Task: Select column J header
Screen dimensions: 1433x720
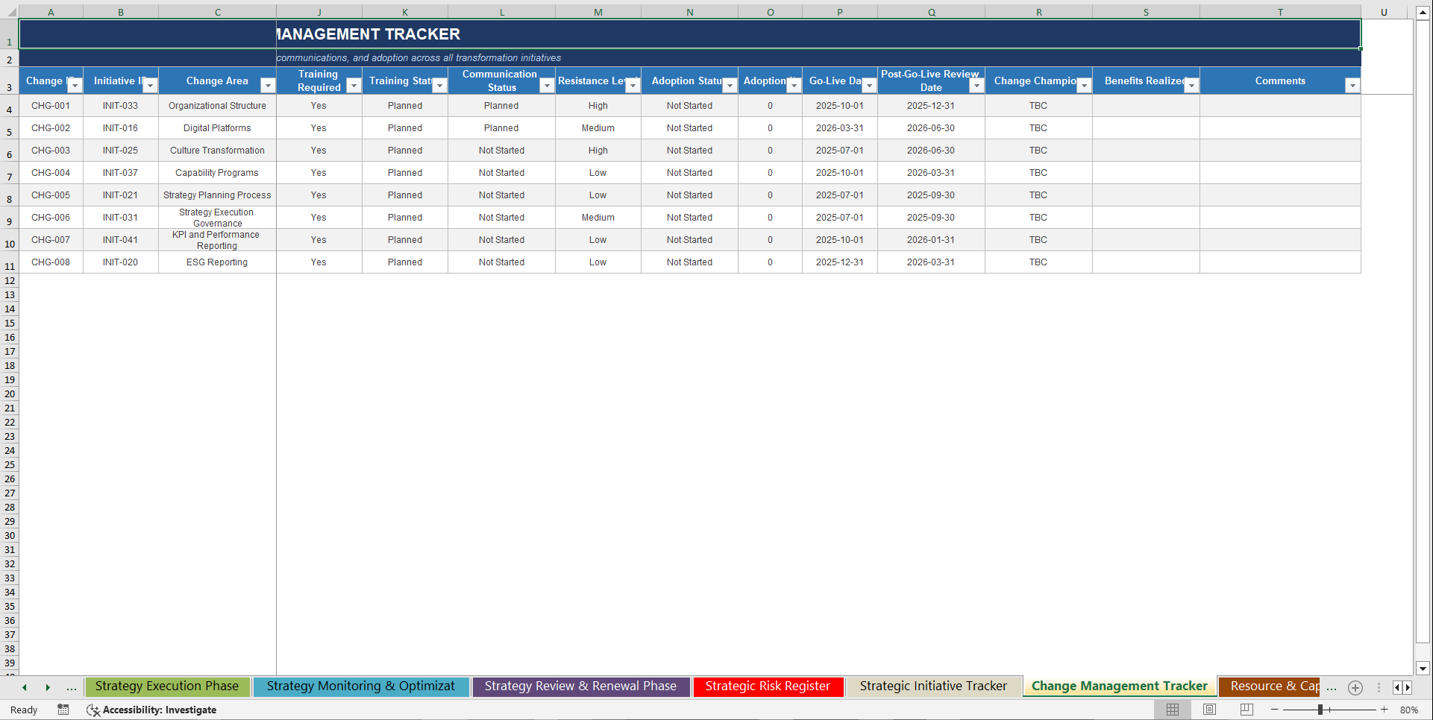Action: pyautogui.click(x=319, y=12)
